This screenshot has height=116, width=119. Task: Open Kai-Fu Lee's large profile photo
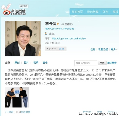coord(23,38)
